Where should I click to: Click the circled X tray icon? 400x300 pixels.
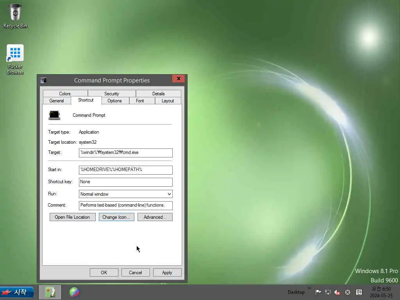pyautogui.click(x=347, y=292)
